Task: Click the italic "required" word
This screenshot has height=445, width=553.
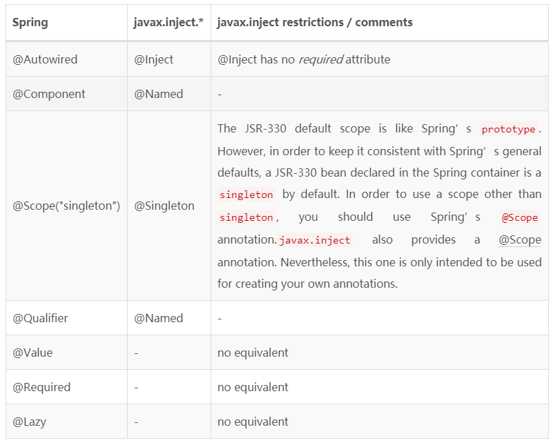Action: pyautogui.click(x=320, y=59)
